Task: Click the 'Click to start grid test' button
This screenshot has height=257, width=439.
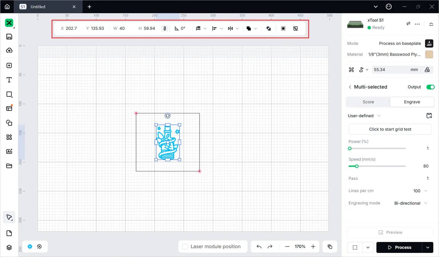Action: 390,129
